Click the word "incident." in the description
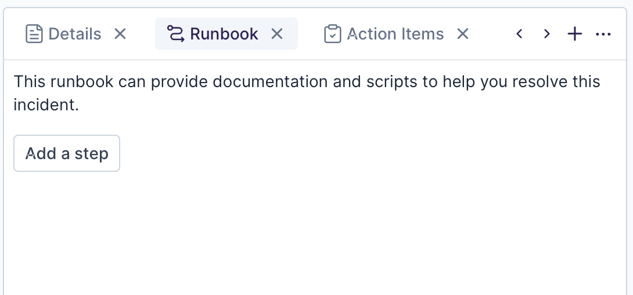Viewport: 633px width, 295px height. 46,106
